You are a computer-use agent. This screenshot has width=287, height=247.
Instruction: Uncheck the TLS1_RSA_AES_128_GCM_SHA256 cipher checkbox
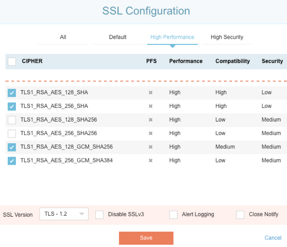(x=12, y=147)
